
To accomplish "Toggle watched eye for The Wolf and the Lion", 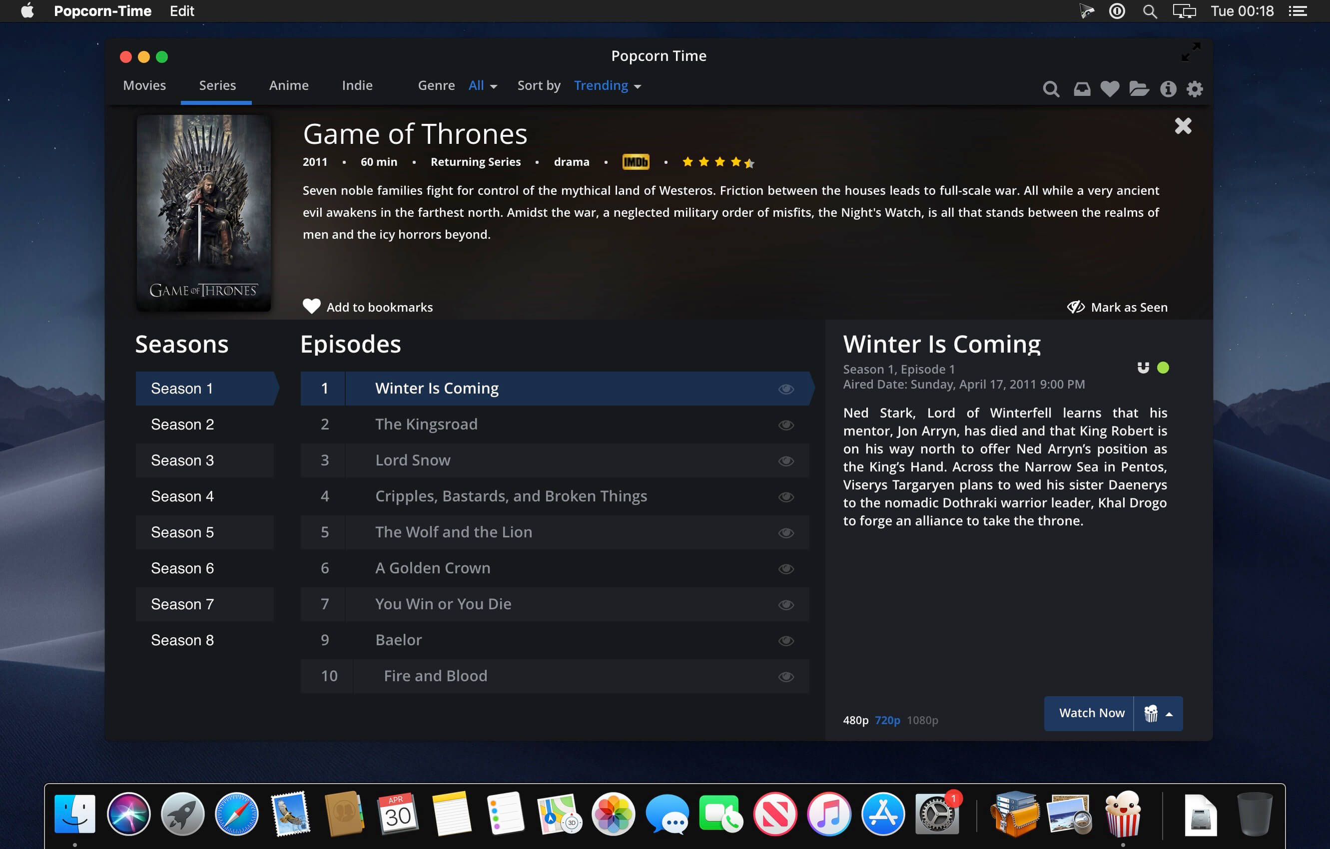I will tap(785, 533).
